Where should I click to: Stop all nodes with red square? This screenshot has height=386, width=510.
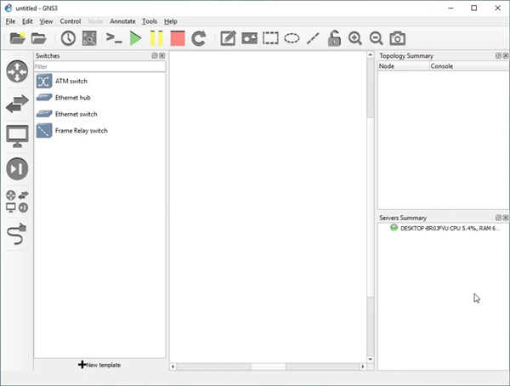(x=178, y=38)
